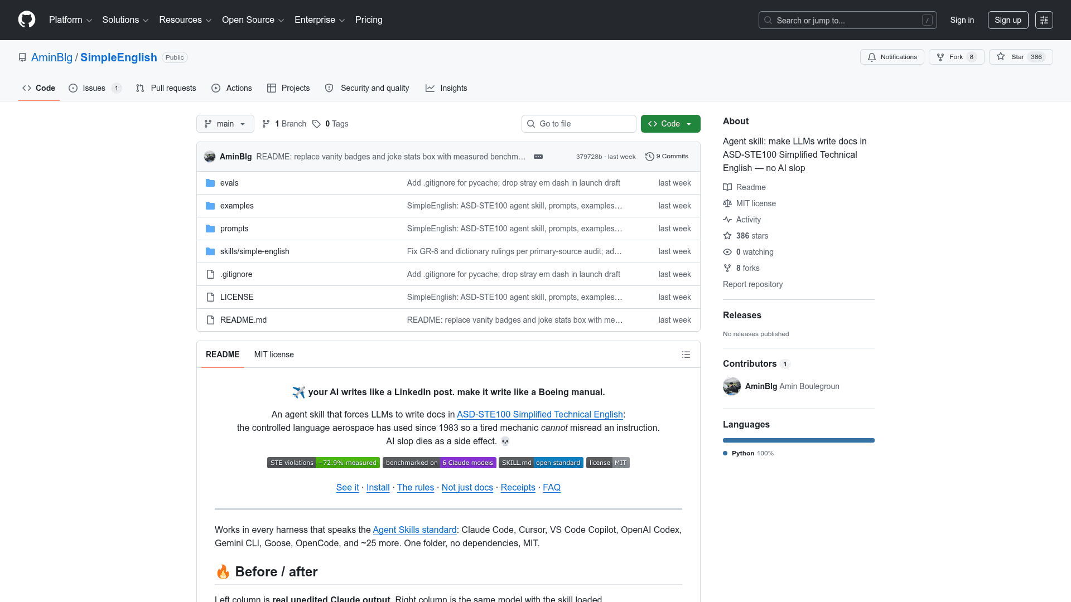Open the Code tab
1071x602 pixels.
[39, 88]
